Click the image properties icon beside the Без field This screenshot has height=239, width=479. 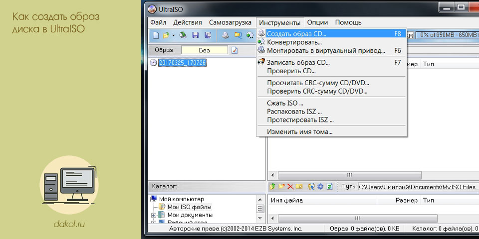pyautogui.click(x=235, y=50)
